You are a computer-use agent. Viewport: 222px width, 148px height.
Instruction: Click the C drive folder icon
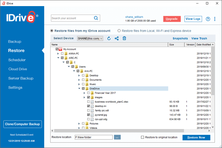pyautogui.click(x=71, y=62)
